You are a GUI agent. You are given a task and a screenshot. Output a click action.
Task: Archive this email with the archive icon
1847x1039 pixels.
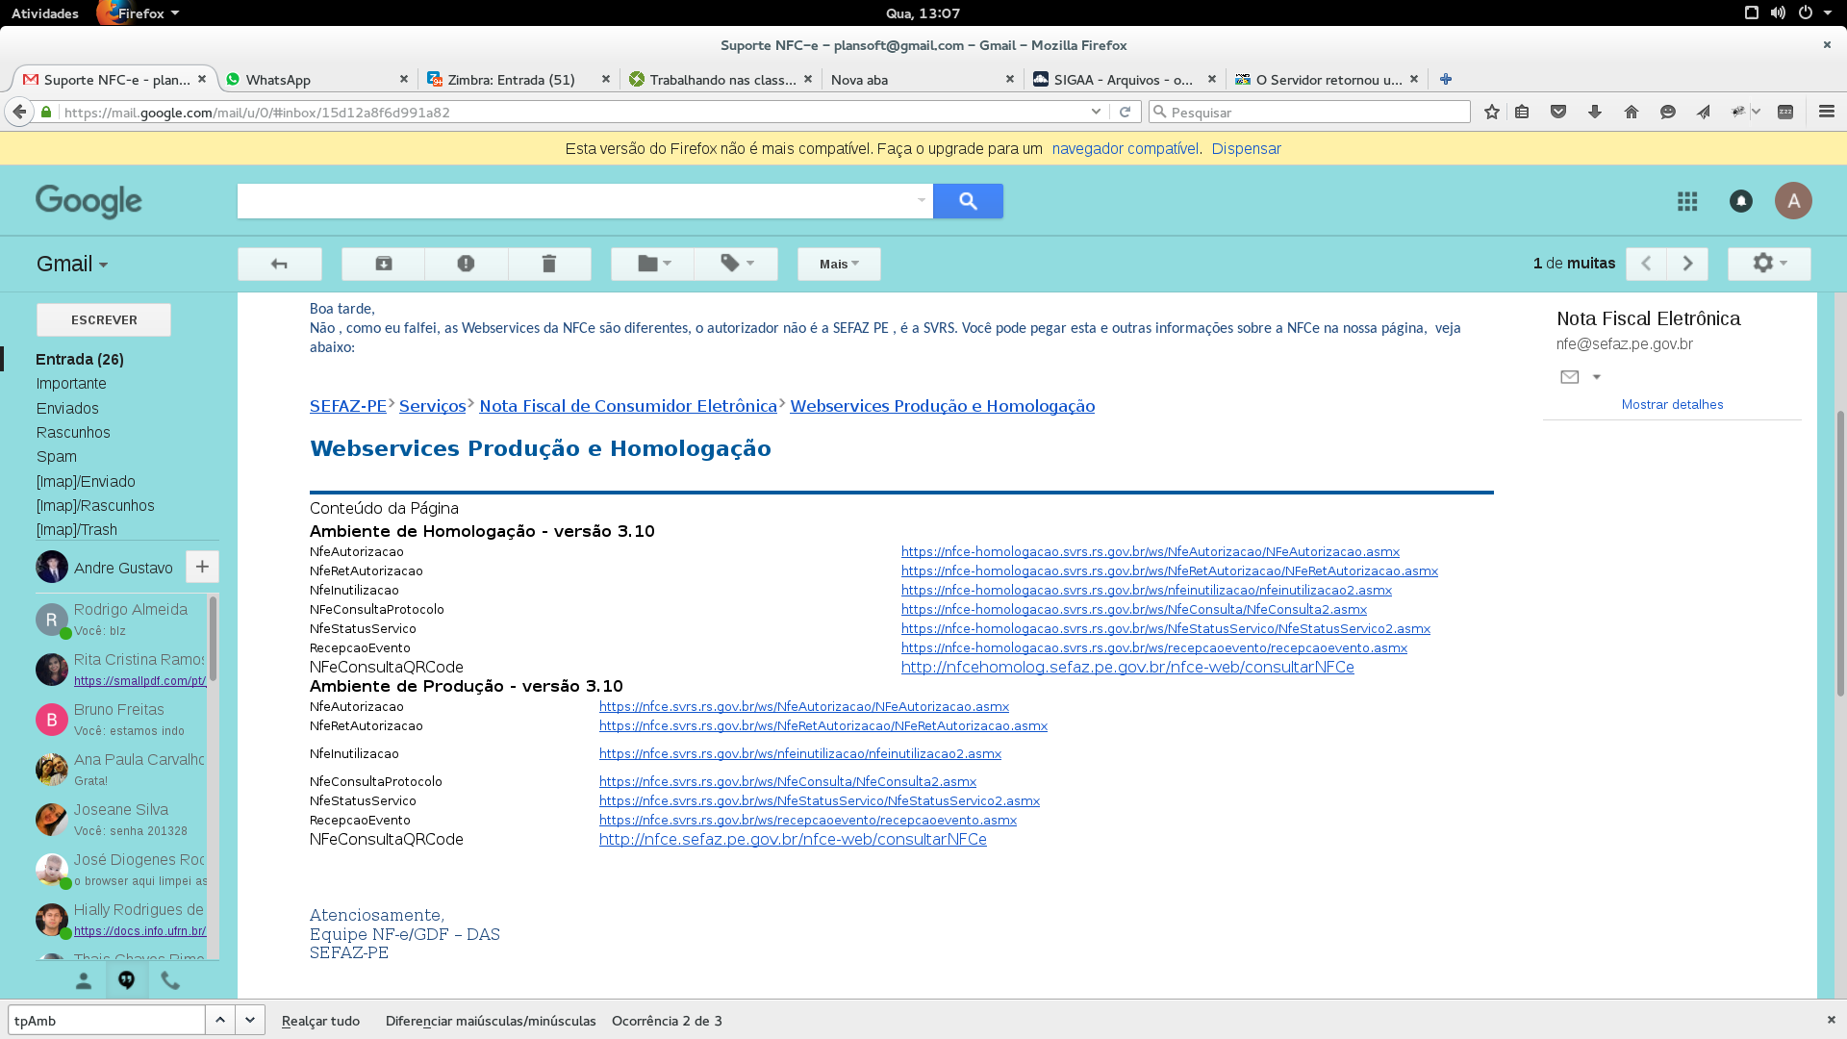[383, 264]
